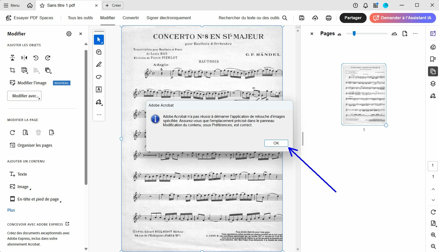Close the Pages panel
The width and height of the screenshot is (439, 252).
312,34
